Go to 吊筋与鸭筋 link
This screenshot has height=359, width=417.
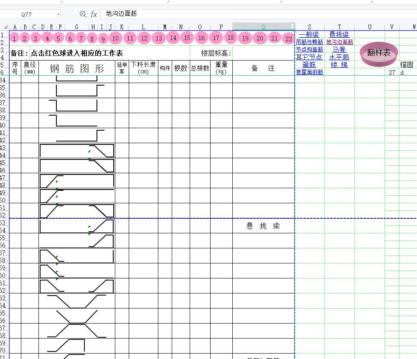click(309, 42)
